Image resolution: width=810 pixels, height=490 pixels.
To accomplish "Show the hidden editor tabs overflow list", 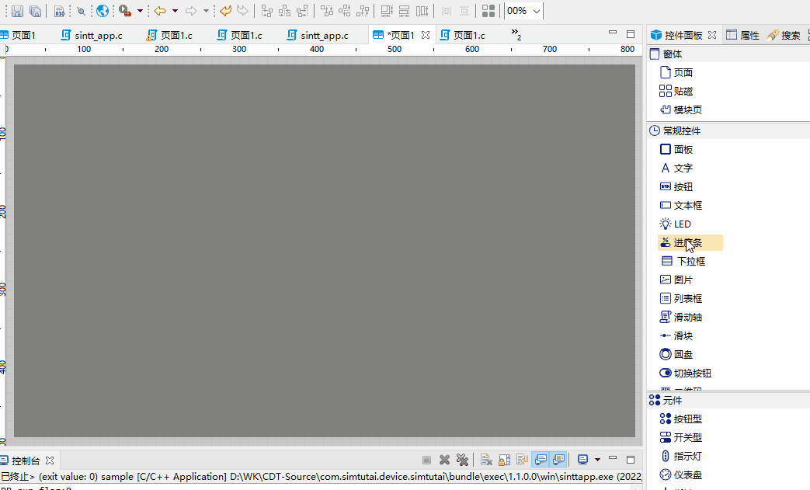I will tap(516, 34).
